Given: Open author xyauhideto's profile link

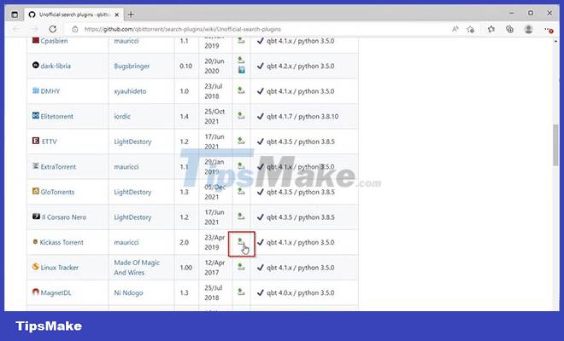Looking at the screenshot, I should (x=130, y=91).
